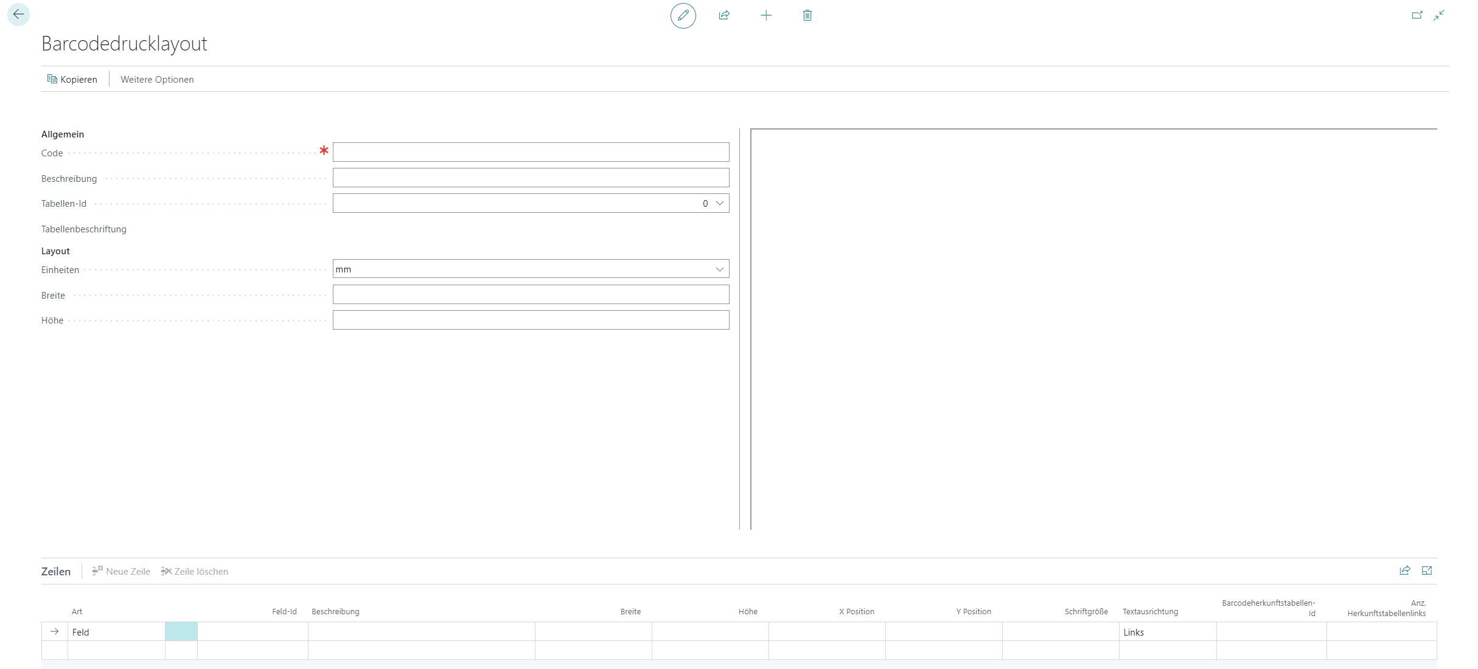Click into the Code input field
1478x669 pixels.
pyautogui.click(x=531, y=152)
